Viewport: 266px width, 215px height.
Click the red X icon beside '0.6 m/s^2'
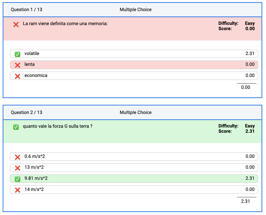click(17, 157)
